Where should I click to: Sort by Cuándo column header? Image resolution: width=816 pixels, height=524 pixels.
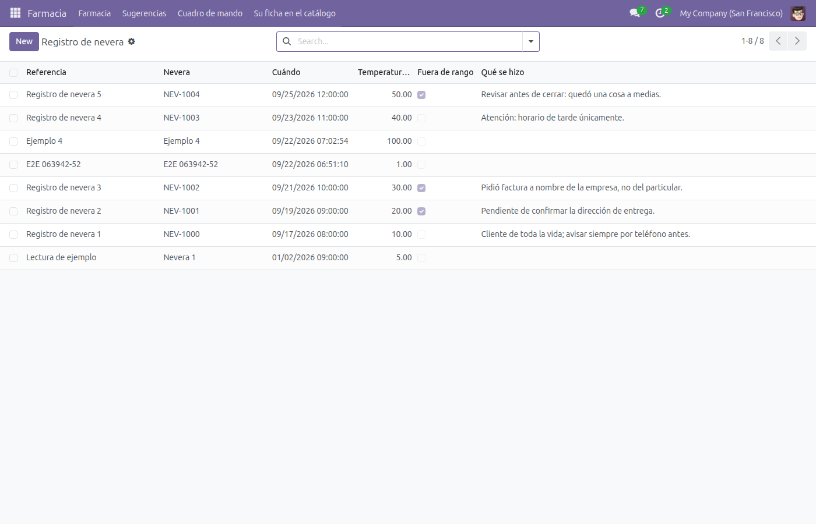[286, 72]
